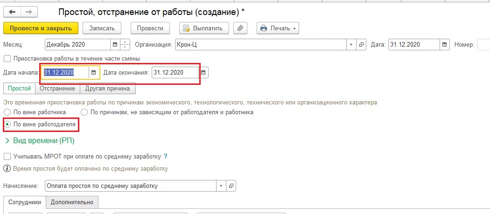Viewport: 490px width, 214px height.
Task: Click the forward navigation arrow
Action: 29,12
